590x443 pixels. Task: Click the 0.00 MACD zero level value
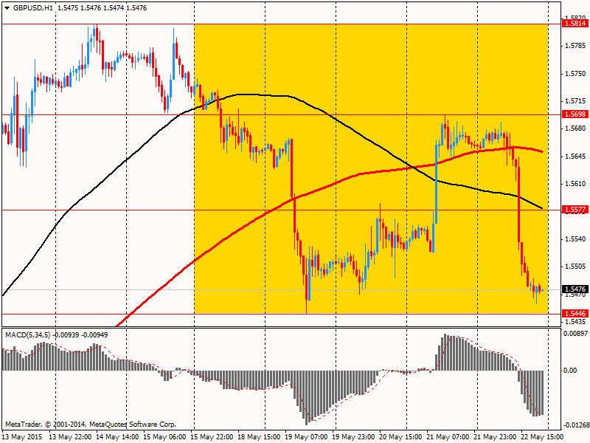coord(570,371)
